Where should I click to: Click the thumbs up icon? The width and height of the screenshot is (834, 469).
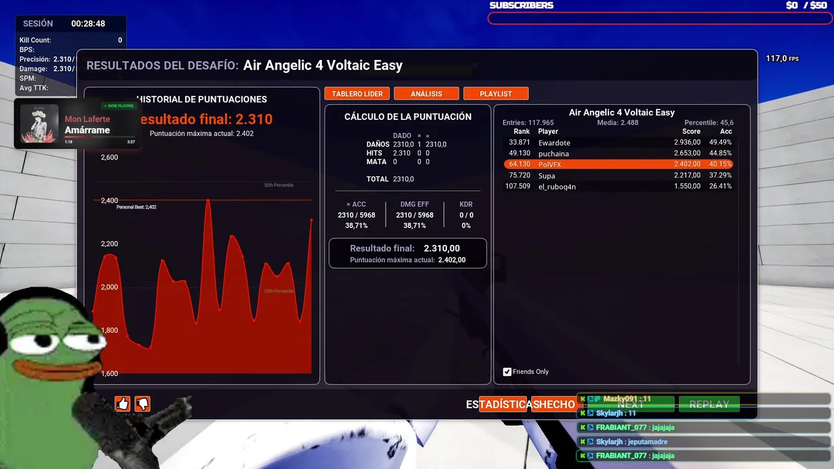point(122,404)
